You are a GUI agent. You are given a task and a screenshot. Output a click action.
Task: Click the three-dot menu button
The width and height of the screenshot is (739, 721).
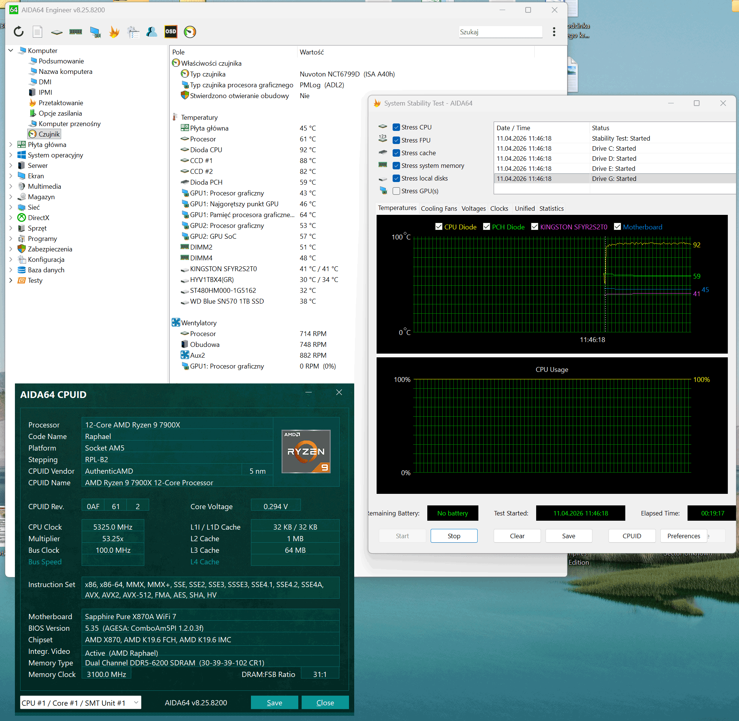click(x=554, y=32)
